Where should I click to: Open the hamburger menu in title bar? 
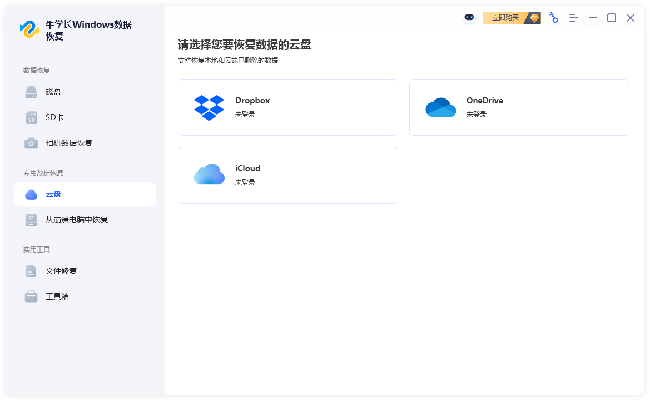[573, 18]
